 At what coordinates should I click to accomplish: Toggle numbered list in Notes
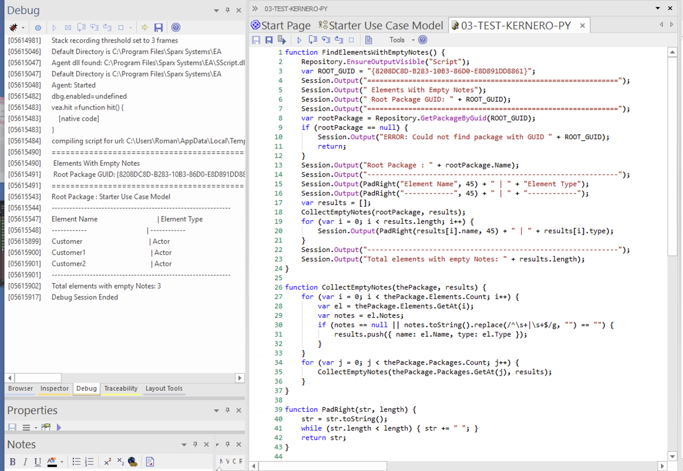coord(89,462)
